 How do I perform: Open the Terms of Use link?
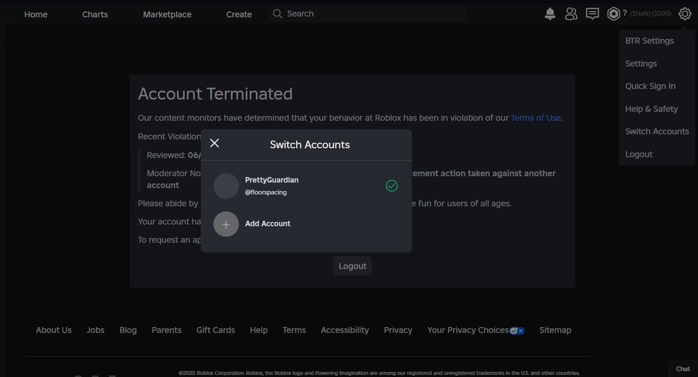click(x=536, y=117)
